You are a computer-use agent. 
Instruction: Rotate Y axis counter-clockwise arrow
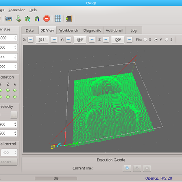(68, 40)
